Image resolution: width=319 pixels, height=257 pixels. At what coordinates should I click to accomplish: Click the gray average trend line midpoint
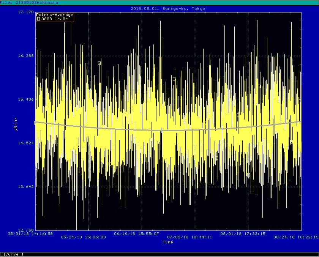(168, 130)
